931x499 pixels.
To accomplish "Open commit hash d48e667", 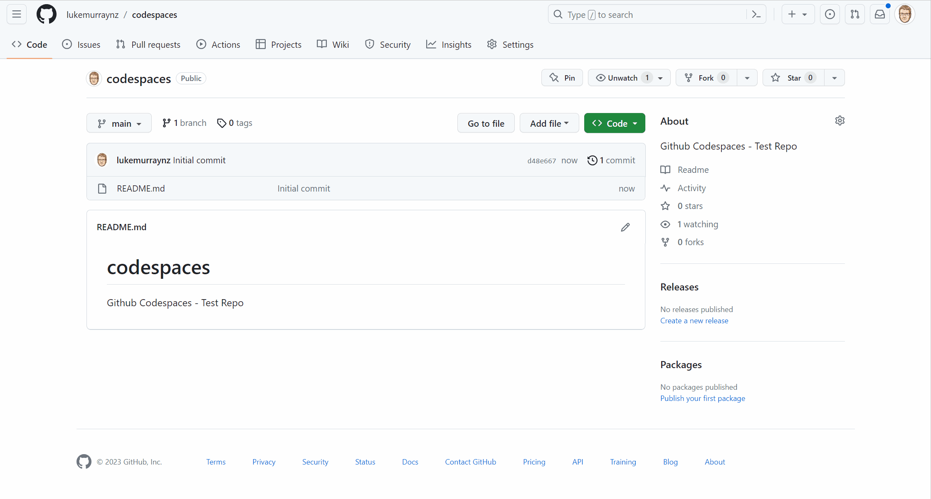I will tap(541, 161).
